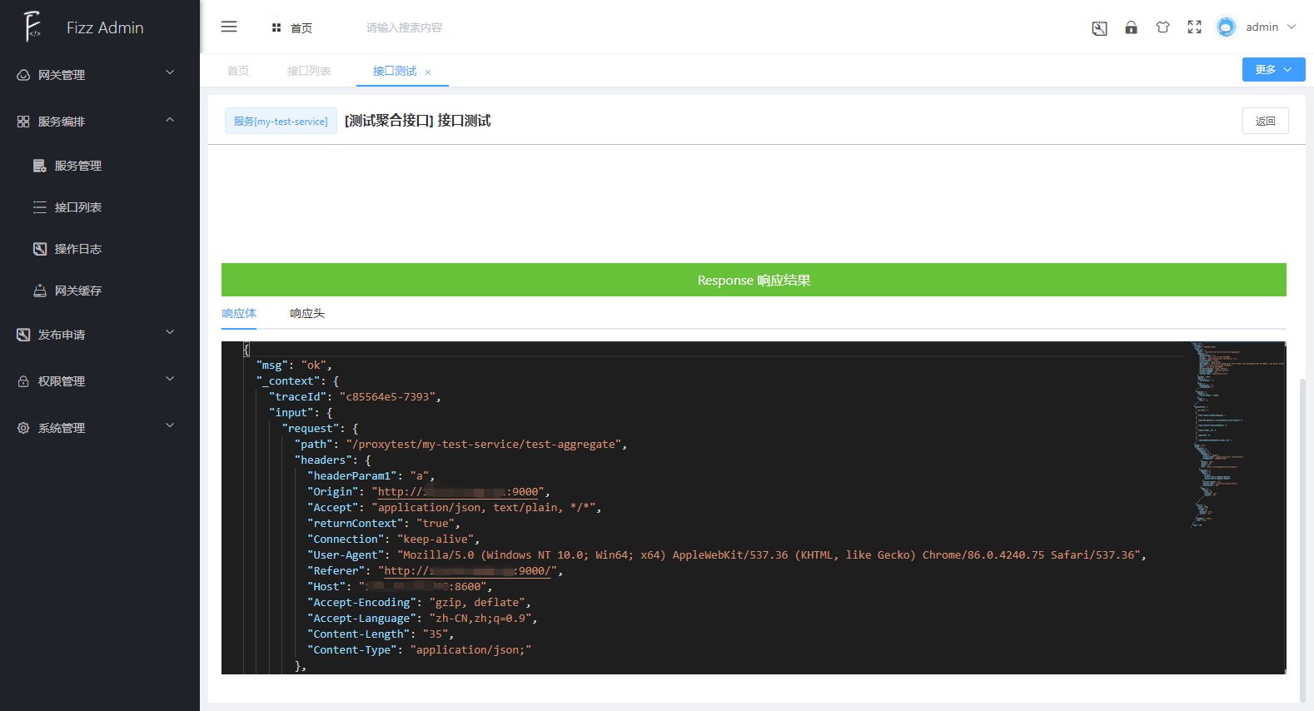Click the "path" line in JSON

coord(460,445)
